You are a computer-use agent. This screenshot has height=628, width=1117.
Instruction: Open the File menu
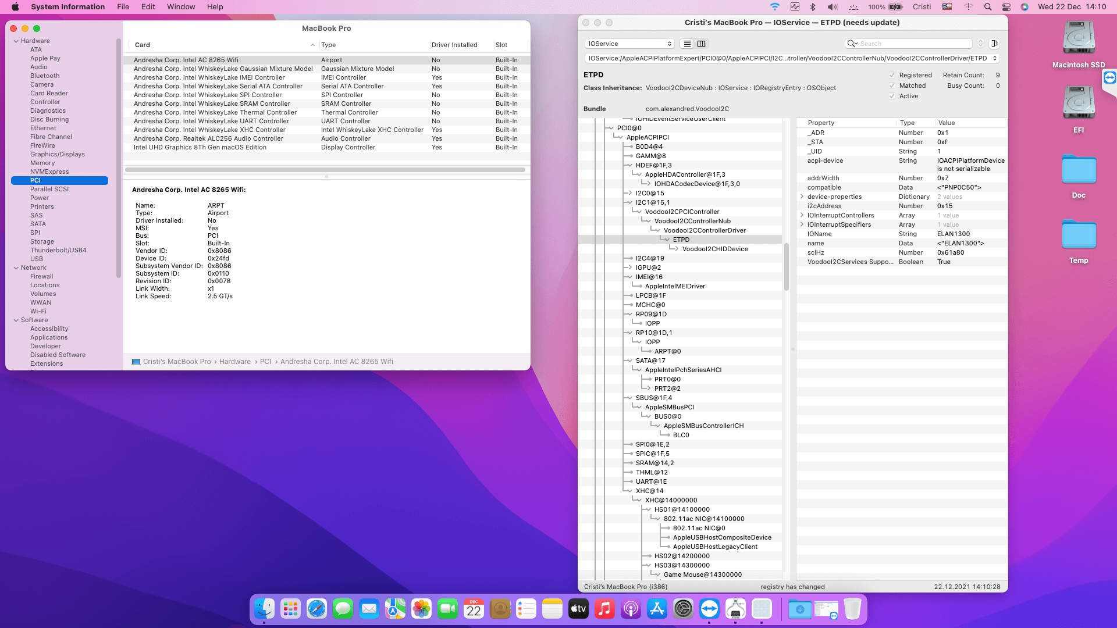click(123, 7)
